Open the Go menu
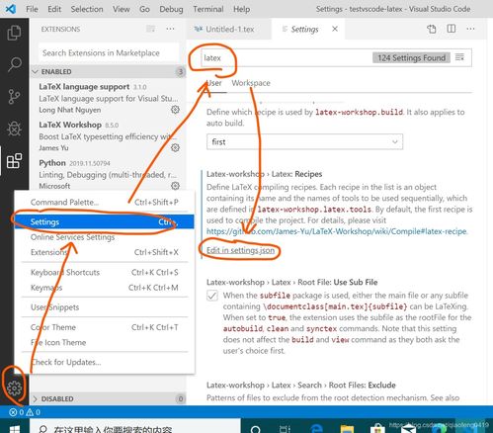The width and height of the screenshot is (493, 433). point(144,9)
